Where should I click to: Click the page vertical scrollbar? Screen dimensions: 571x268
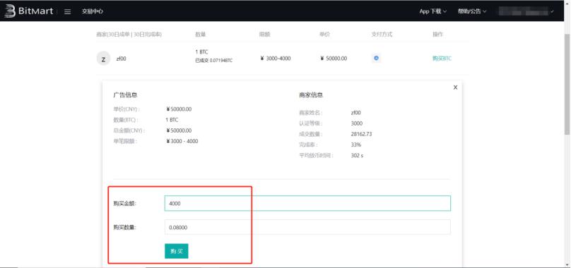tap(567, 84)
